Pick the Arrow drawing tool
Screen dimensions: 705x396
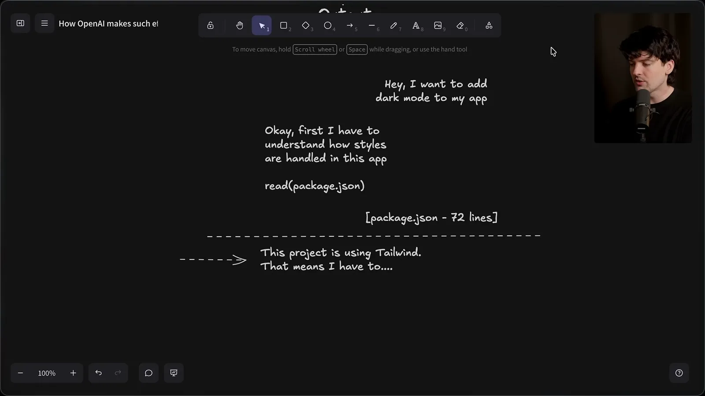coord(350,26)
